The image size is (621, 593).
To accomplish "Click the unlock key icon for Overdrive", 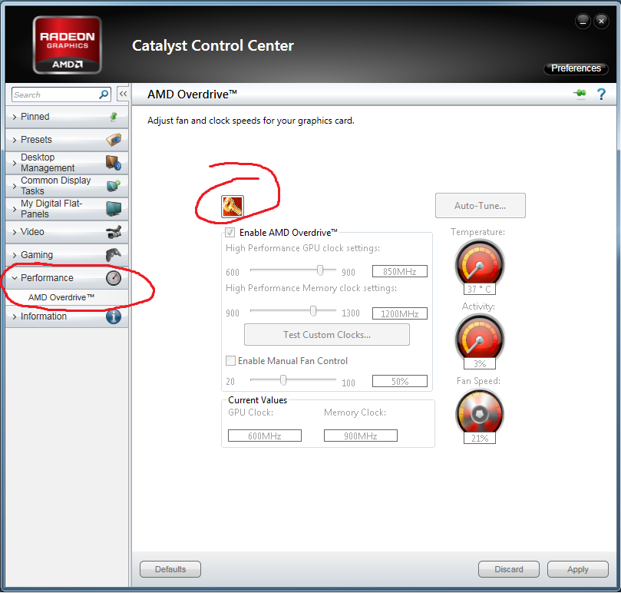I will (x=233, y=207).
